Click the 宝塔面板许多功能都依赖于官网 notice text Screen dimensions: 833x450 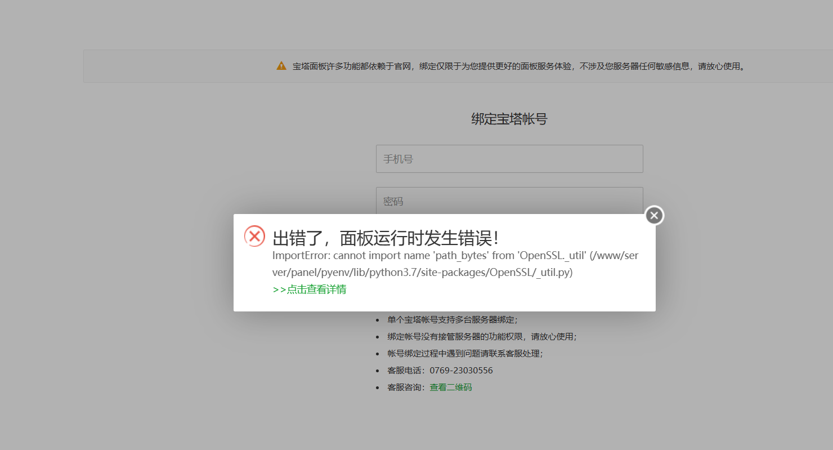coord(520,66)
